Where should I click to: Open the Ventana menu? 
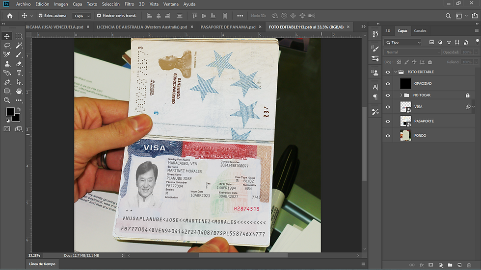(x=171, y=4)
